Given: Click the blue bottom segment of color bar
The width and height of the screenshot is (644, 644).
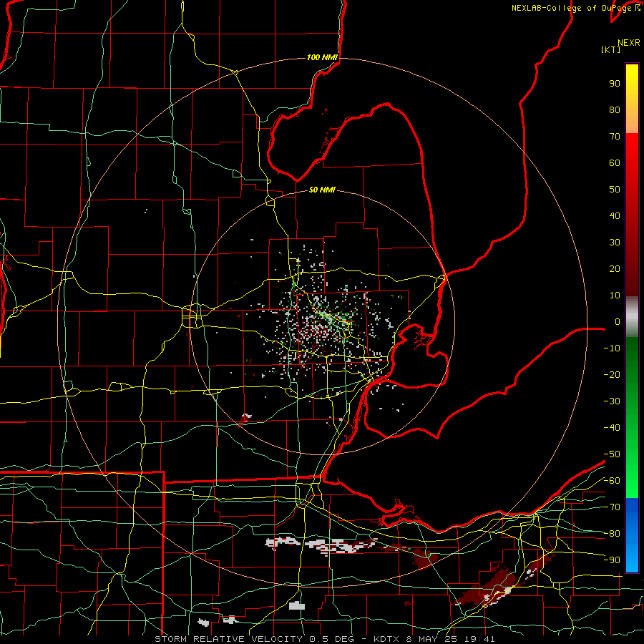Looking at the screenshot, I should point(632,535).
